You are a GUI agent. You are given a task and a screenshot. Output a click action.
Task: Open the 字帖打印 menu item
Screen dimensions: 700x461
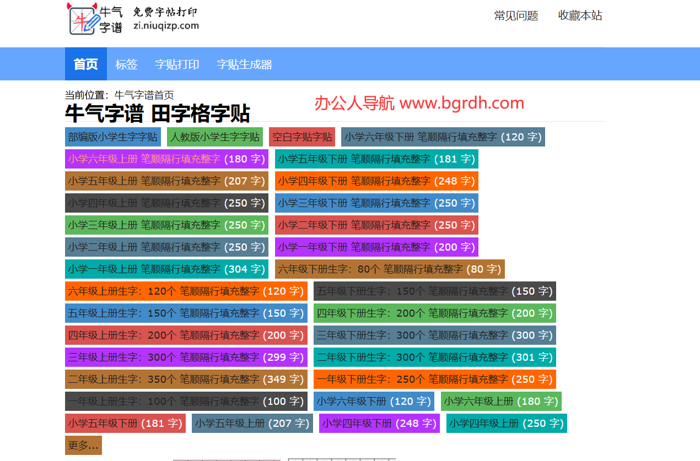click(x=177, y=64)
